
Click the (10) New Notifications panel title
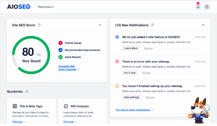132,25
